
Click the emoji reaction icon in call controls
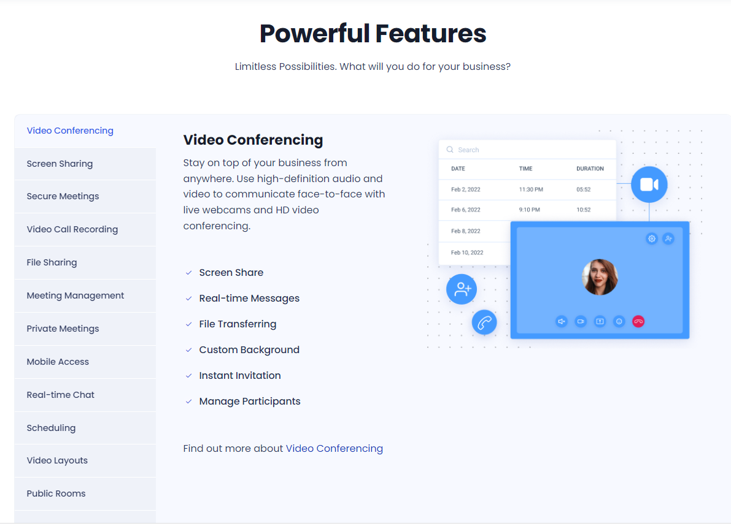point(619,321)
